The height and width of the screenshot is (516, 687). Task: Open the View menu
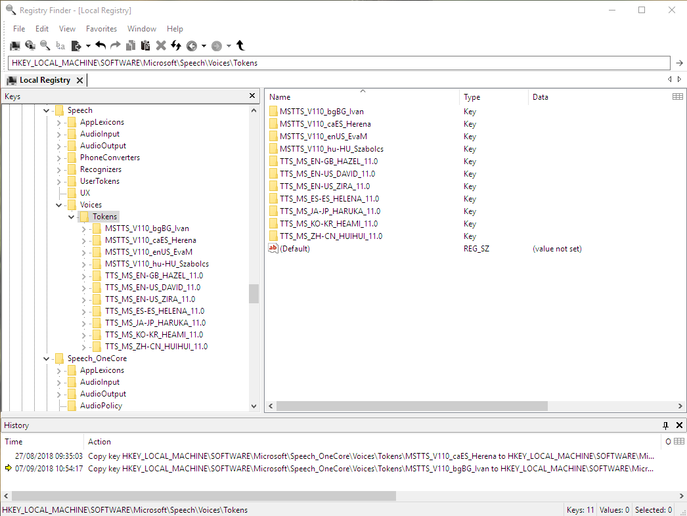tap(67, 29)
